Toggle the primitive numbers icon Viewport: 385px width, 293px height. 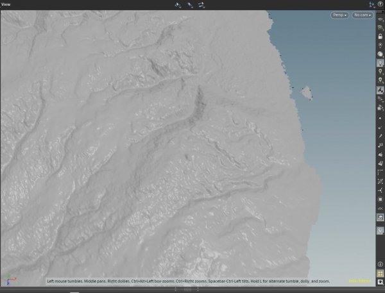pos(380,163)
